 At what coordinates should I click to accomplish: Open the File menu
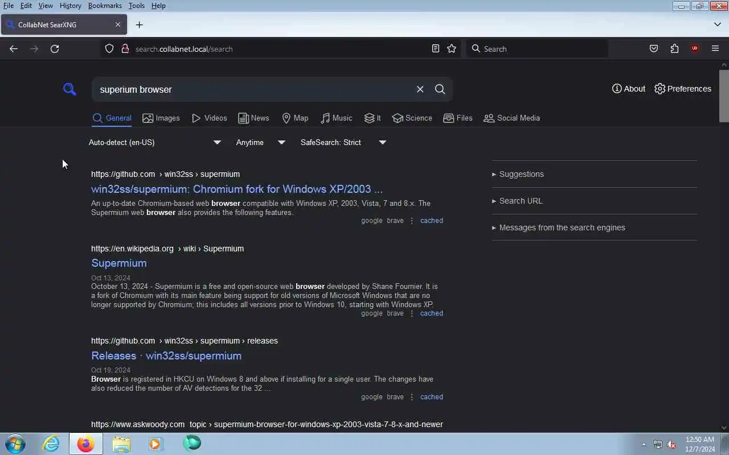click(x=9, y=6)
